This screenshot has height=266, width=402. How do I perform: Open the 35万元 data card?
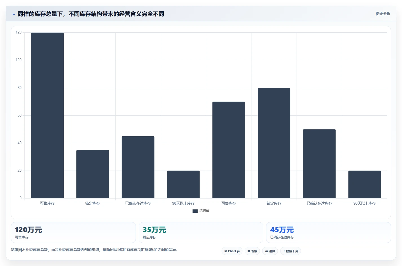tap(201, 233)
